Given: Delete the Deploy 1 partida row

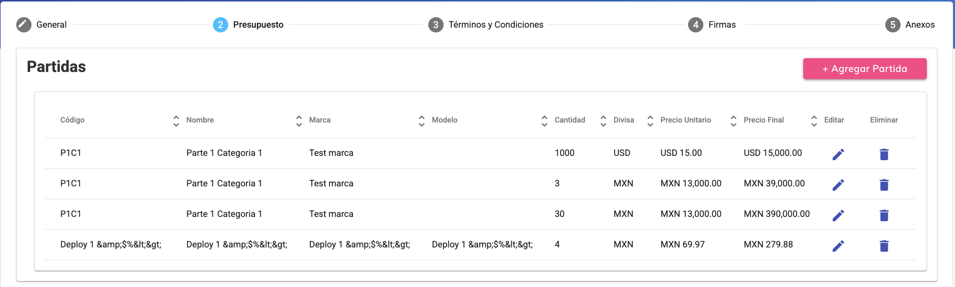Looking at the screenshot, I should point(884,246).
